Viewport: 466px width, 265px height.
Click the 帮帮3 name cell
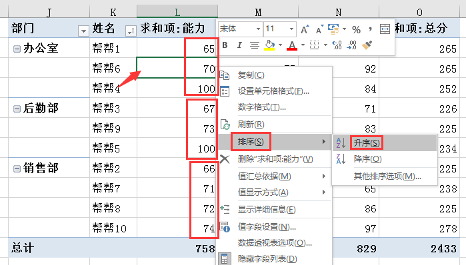point(113,109)
